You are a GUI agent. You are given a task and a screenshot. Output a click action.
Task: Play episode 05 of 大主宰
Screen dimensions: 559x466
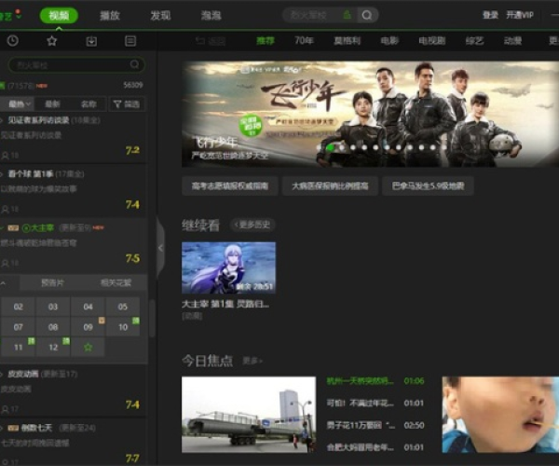123,307
